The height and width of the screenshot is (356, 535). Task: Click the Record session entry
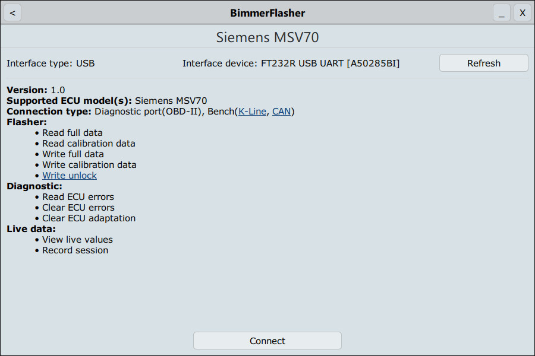click(x=75, y=250)
